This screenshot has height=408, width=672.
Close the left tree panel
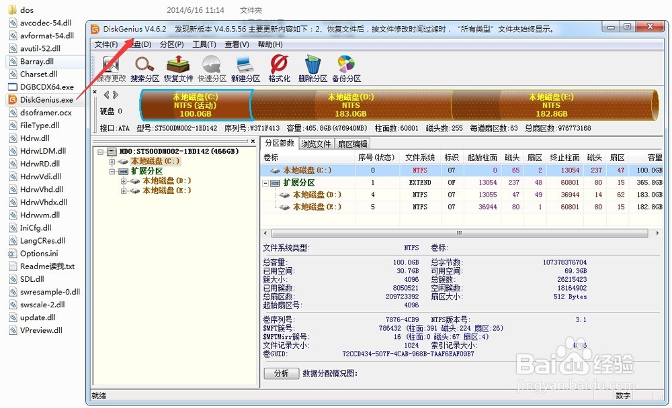tap(253, 141)
